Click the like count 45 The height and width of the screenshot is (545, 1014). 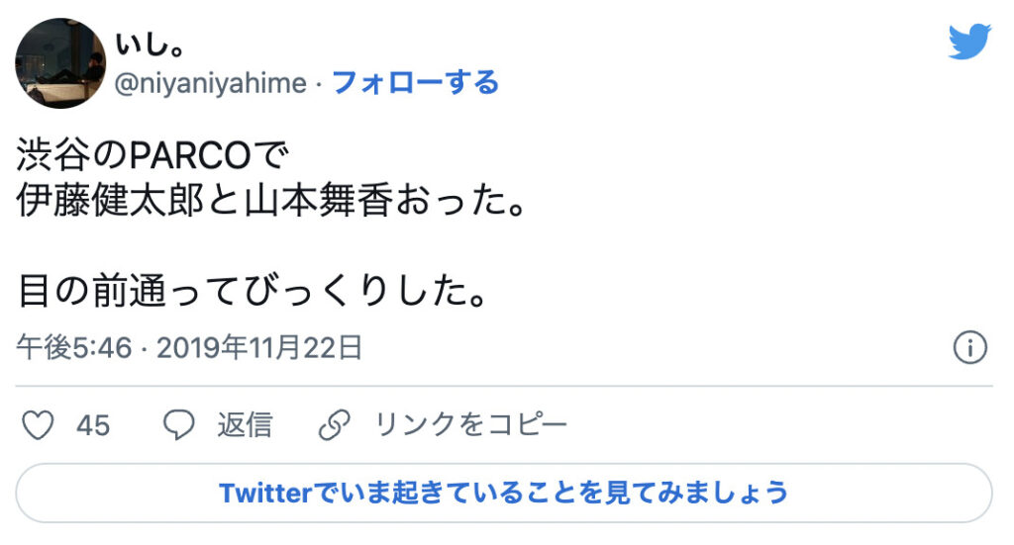point(93,425)
